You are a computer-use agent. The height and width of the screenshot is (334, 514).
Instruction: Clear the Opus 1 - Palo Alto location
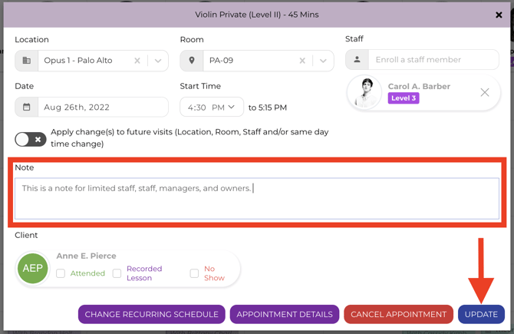coord(137,61)
